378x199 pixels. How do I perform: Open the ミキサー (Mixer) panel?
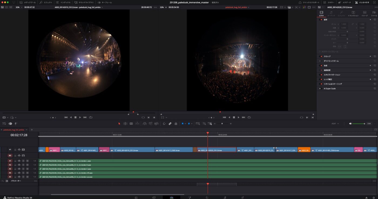[x=329, y=2]
